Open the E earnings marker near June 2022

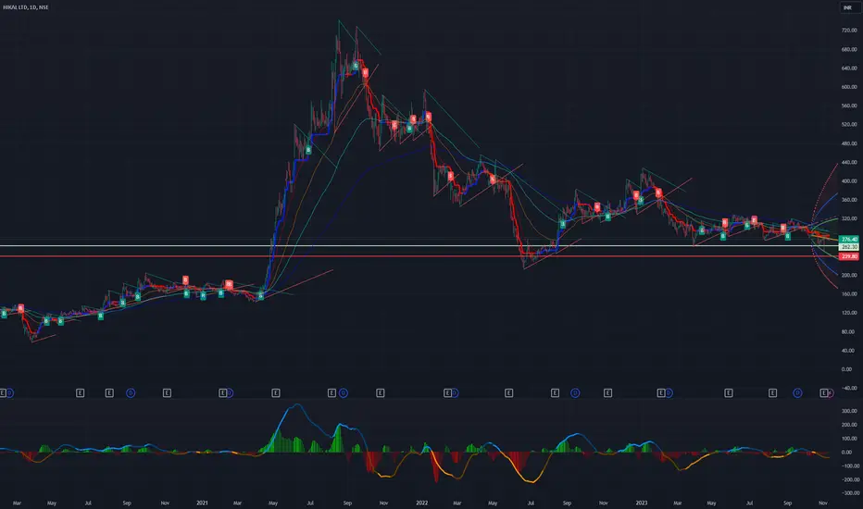click(x=508, y=393)
